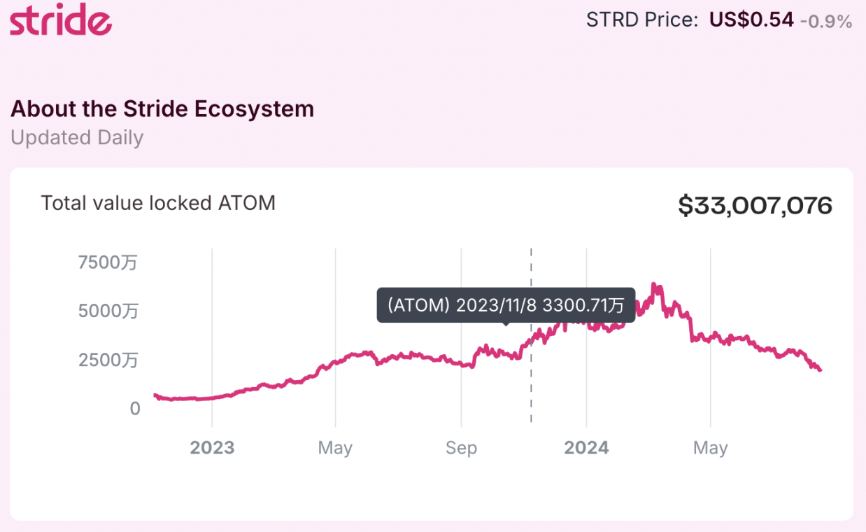Click the Sep x-axis label
The width and height of the screenshot is (866, 532).
click(x=461, y=448)
